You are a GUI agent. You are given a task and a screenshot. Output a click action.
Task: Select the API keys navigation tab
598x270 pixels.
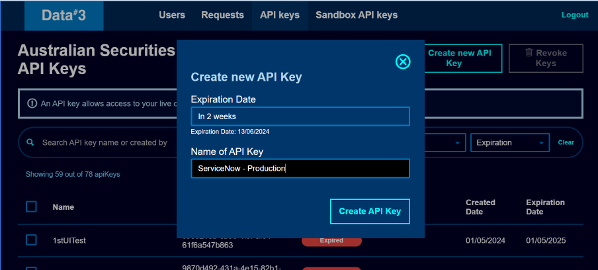pyautogui.click(x=279, y=15)
